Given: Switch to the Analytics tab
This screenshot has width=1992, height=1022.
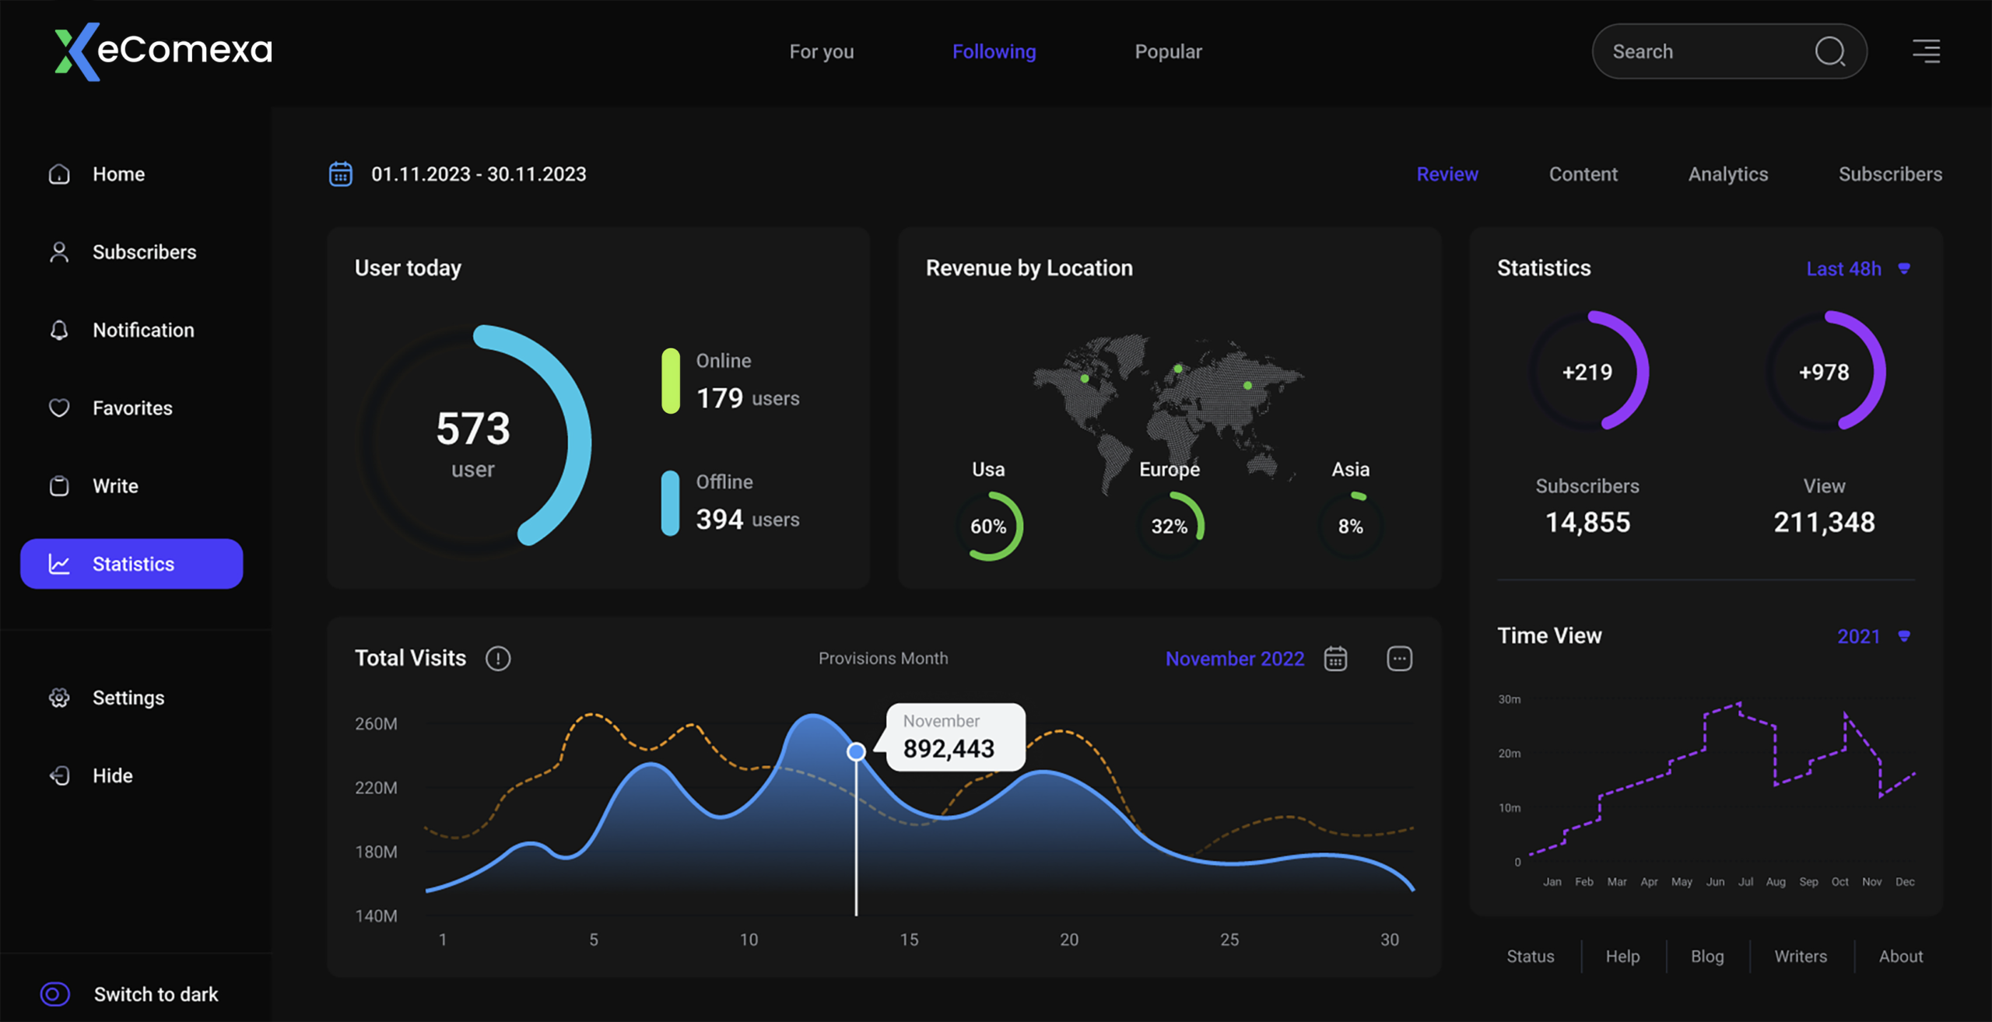Looking at the screenshot, I should click(1727, 174).
